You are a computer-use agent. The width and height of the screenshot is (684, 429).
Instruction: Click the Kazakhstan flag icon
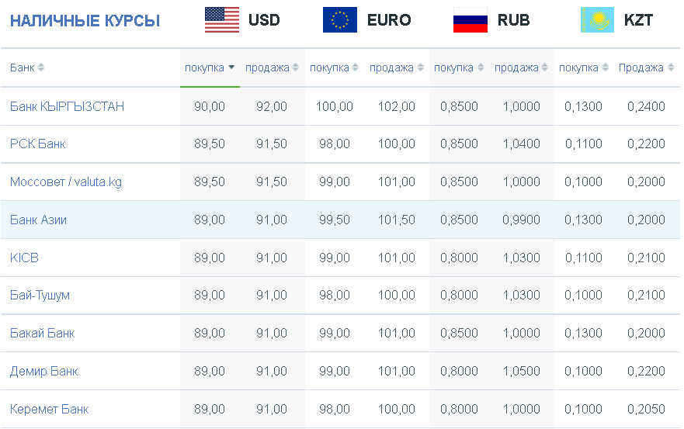coord(597,19)
